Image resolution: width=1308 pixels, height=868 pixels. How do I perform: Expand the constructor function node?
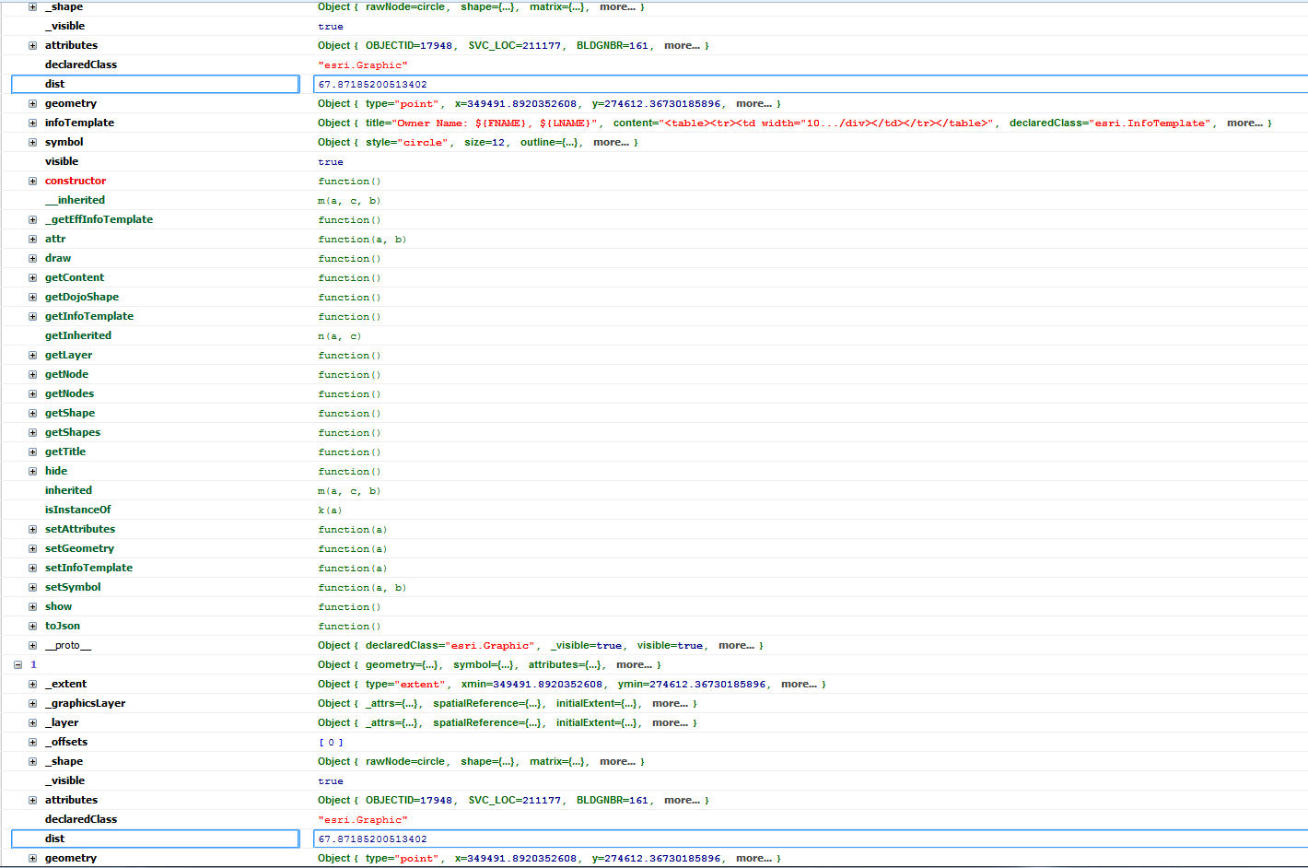click(x=32, y=181)
